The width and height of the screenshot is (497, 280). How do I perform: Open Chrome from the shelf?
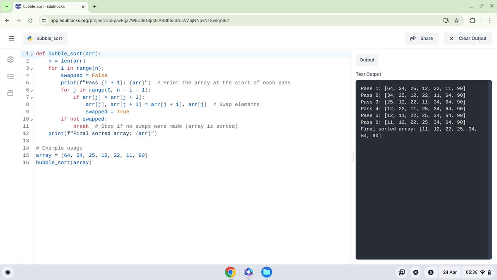pyautogui.click(x=231, y=272)
